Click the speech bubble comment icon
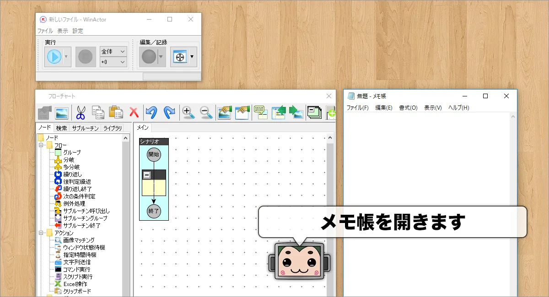 pyautogui.click(x=261, y=112)
